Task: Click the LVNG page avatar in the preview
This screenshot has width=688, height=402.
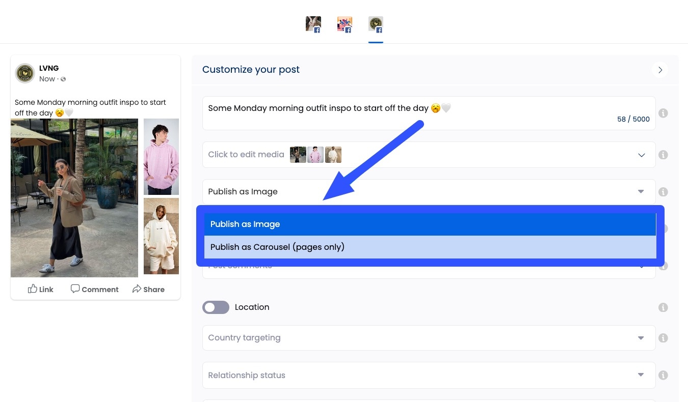Action: tap(25, 73)
